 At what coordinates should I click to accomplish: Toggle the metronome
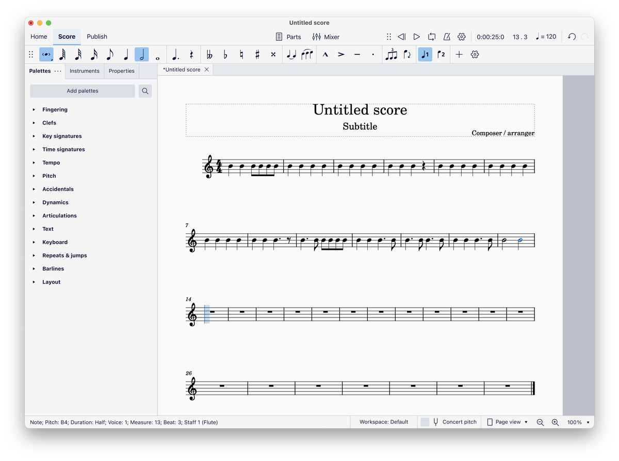[447, 37]
